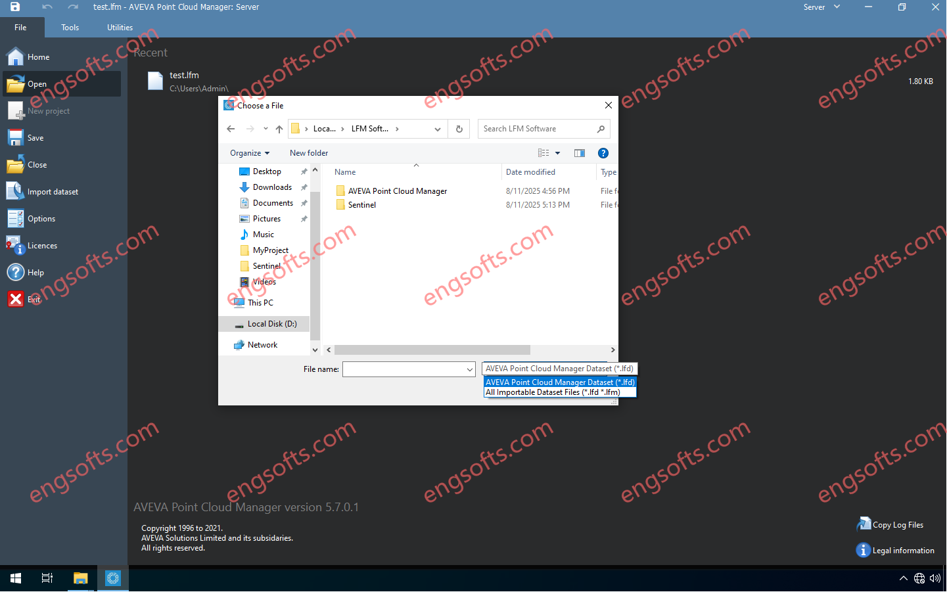Click the volume icon in system tray
This screenshot has height=592, width=947.
935,578
